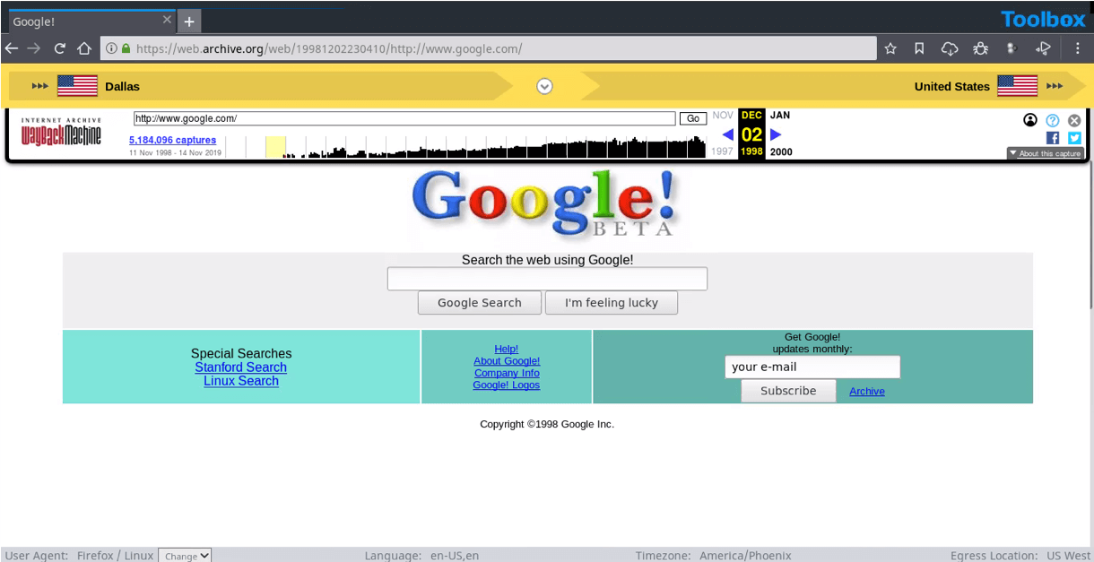The height and width of the screenshot is (562, 1094).
Task: Click the triple arrows after United States
Action: [1054, 86]
